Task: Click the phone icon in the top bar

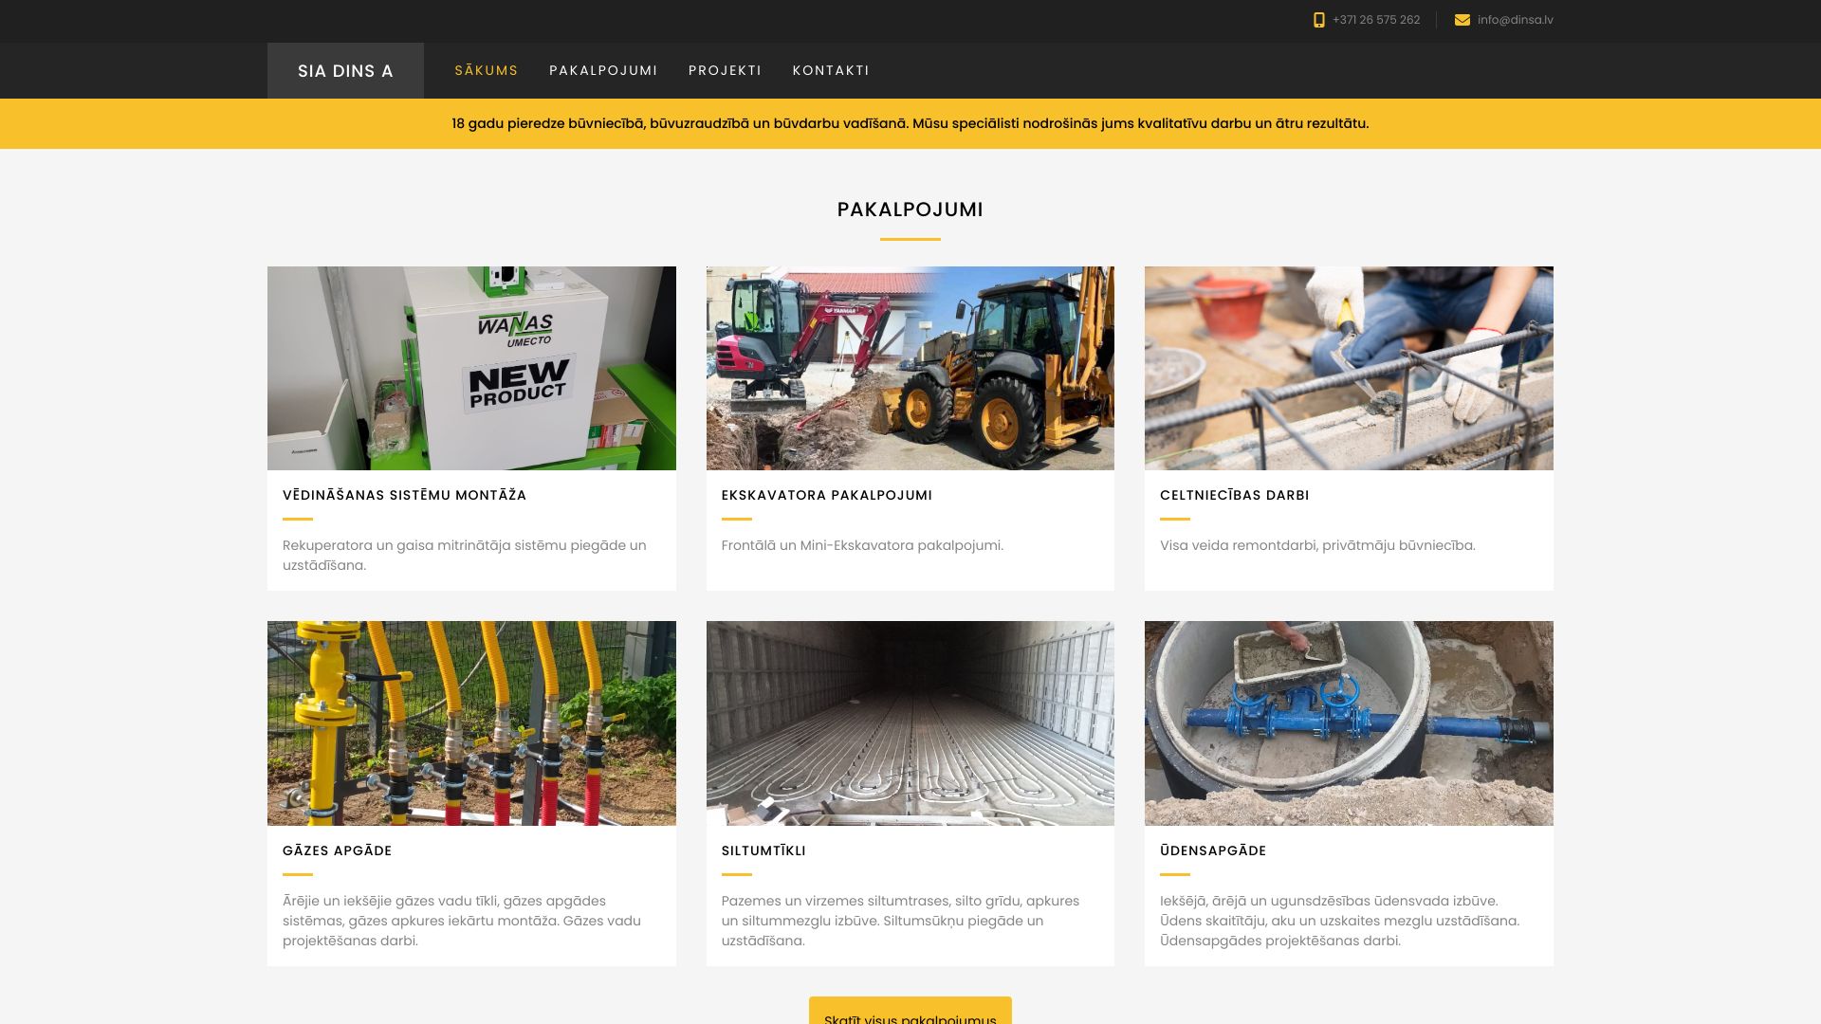Action: click(1318, 20)
